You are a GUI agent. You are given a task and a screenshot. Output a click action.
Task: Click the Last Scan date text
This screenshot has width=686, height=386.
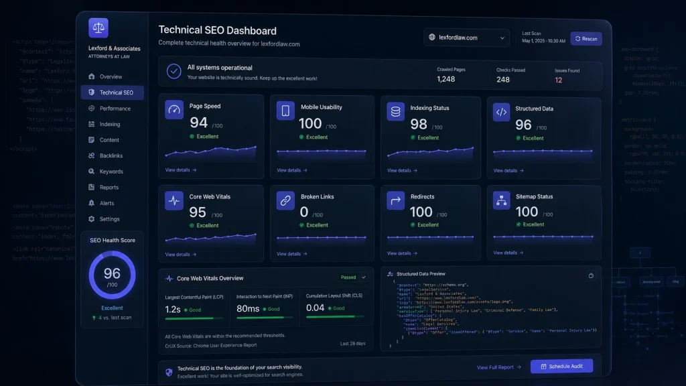[x=543, y=41]
